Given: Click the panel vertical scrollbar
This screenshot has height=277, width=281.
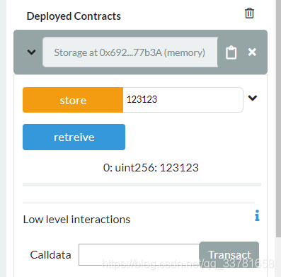Looking at the screenshot, I should (278, 118).
